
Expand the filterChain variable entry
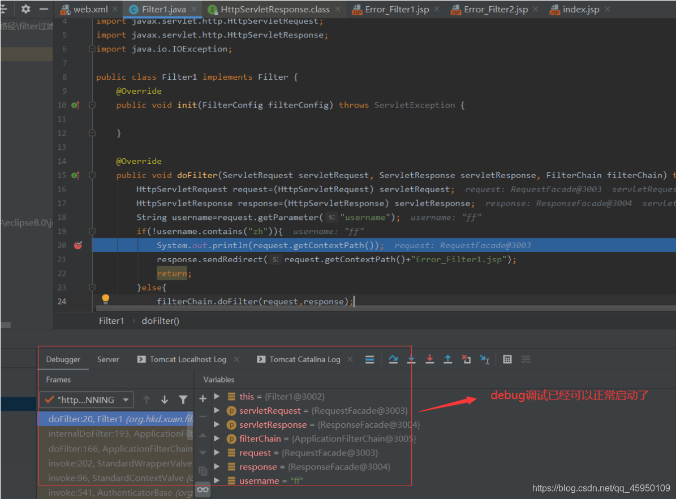coord(217,439)
